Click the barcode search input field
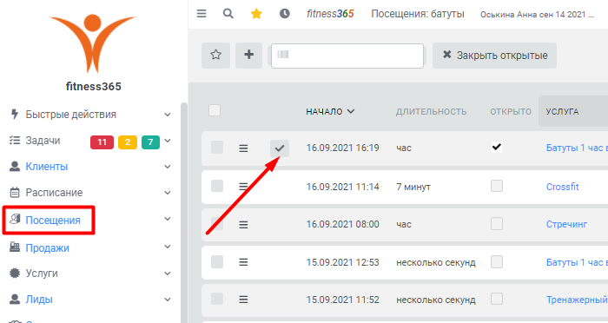This screenshot has height=323, width=608. click(347, 56)
